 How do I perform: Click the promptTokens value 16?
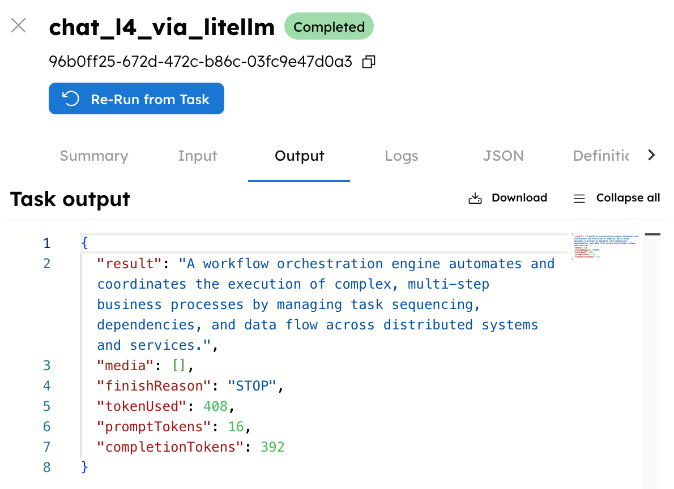(x=236, y=427)
